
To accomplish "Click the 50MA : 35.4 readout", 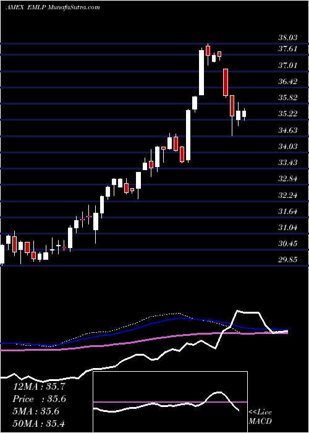I will point(39,424).
